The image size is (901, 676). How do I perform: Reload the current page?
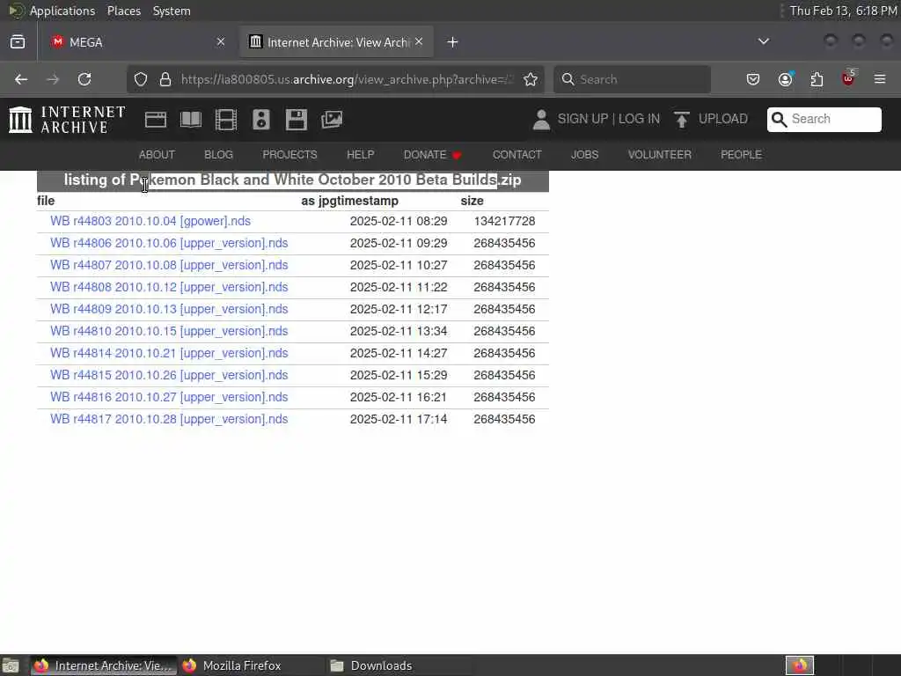coord(84,79)
